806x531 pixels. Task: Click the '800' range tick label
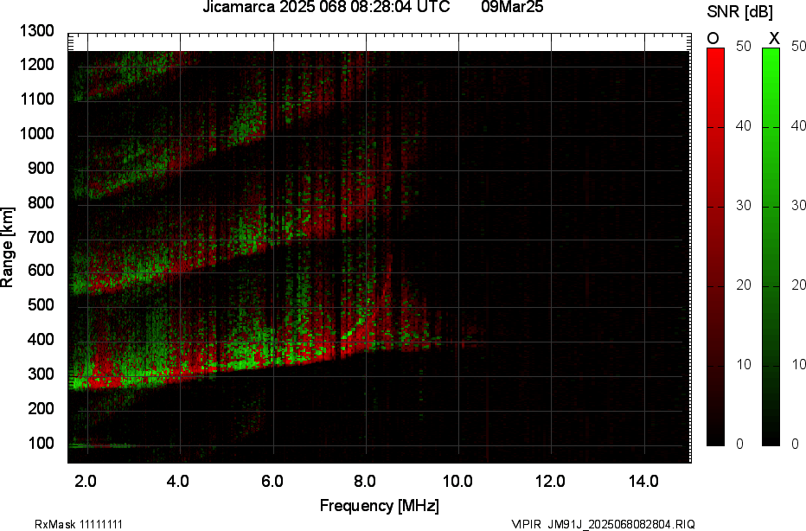point(41,202)
